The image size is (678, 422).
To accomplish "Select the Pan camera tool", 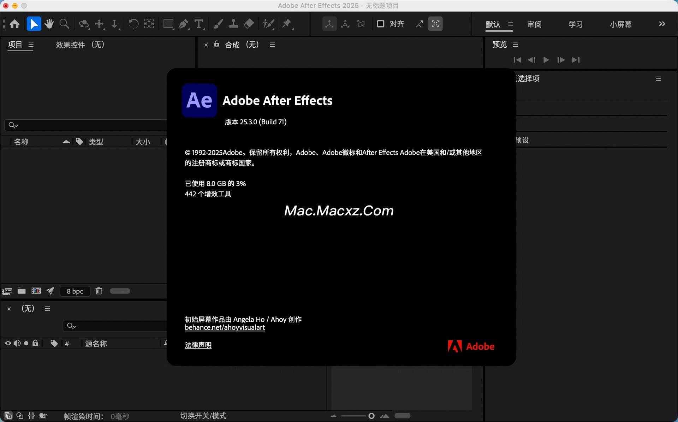I will click(x=100, y=24).
